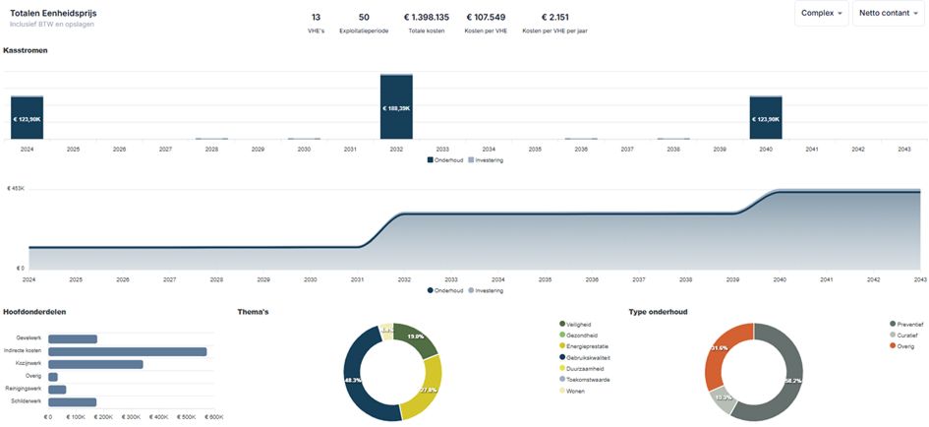929x427 pixels.
Task: Click the Preventief legend item
Action: point(912,324)
